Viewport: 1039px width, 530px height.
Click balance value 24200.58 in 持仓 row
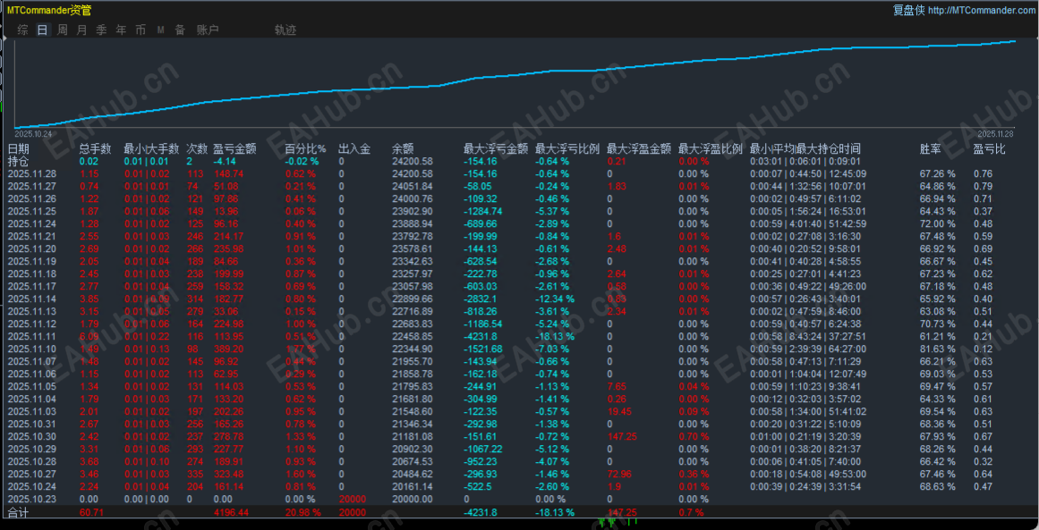click(413, 161)
